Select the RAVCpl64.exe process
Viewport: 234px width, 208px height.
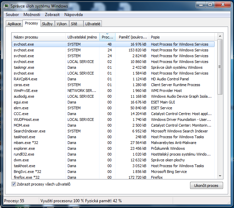113,79
